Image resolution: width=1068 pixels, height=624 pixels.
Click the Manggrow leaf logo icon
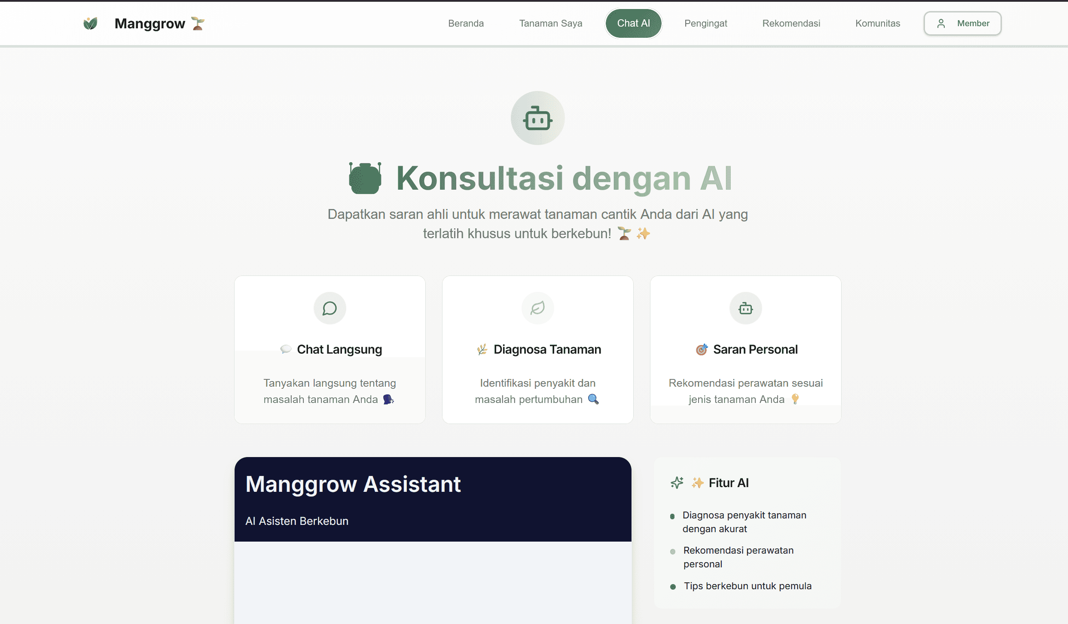tap(90, 23)
